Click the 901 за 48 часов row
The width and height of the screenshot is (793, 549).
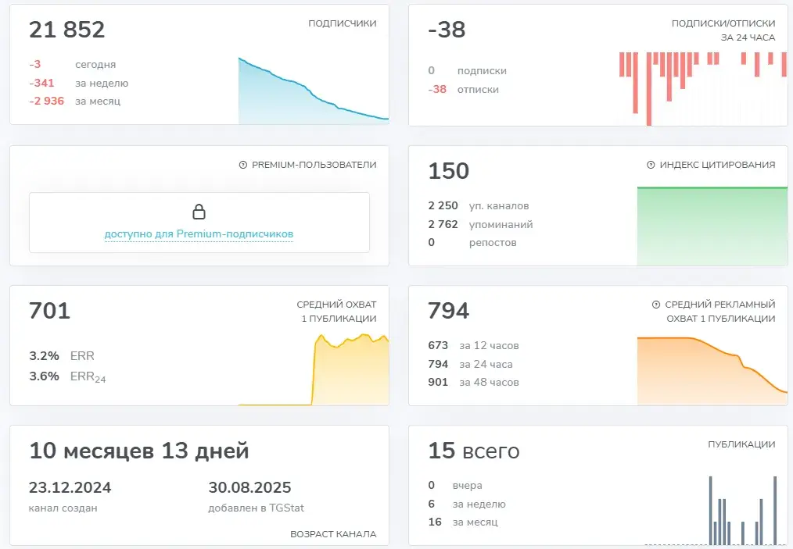[x=473, y=383]
